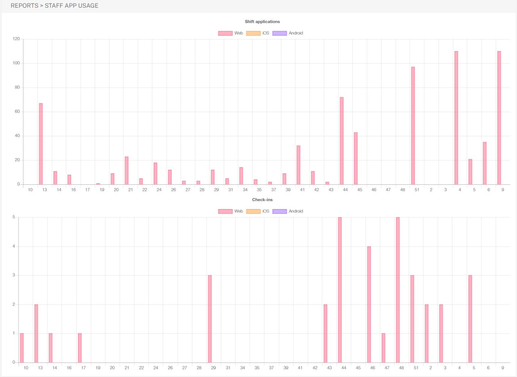Select week 21 bar in Shift applications chart
This screenshot has height=377, width=517.
coord(127,171)
